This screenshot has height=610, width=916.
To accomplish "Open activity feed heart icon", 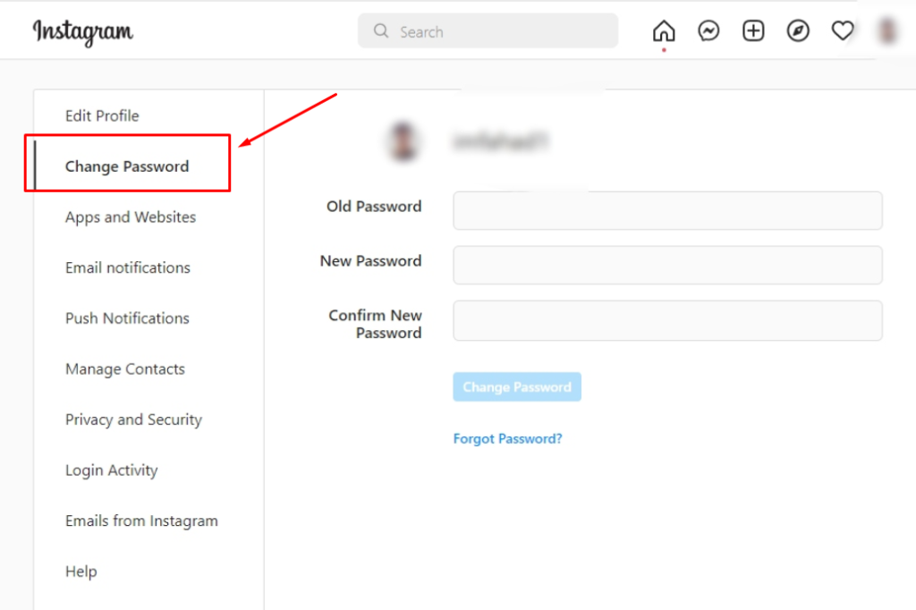I will click(843, 32).
